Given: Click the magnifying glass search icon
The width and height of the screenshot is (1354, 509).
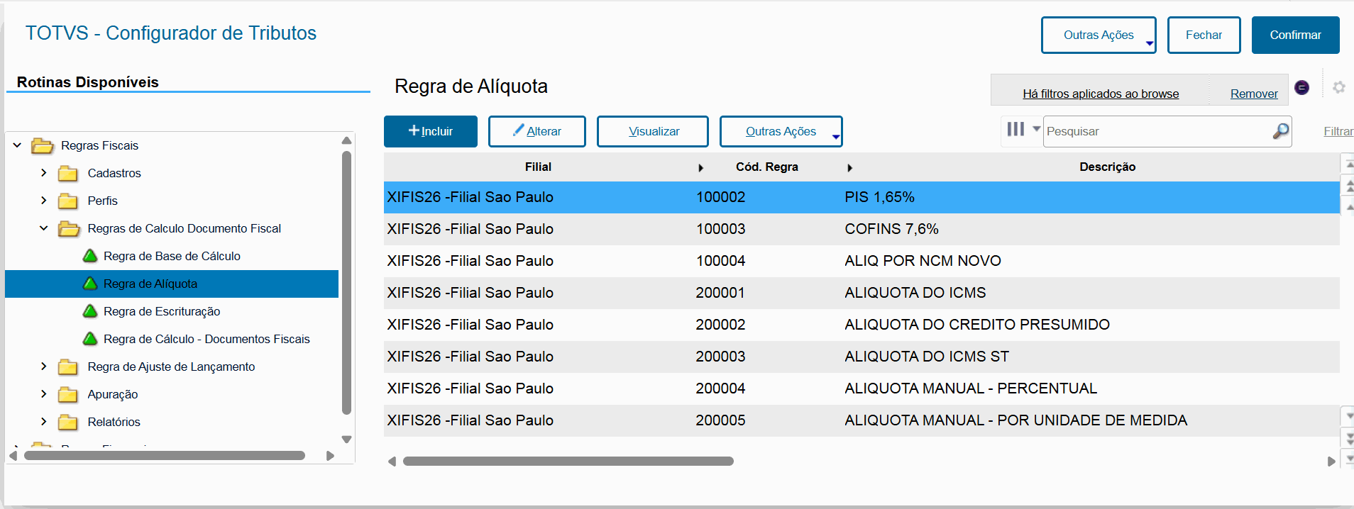Looking at the screenshot, I should click(x=1280, y=131).
